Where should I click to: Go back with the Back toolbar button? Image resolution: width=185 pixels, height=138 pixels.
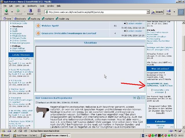click(x=7, y=12)
